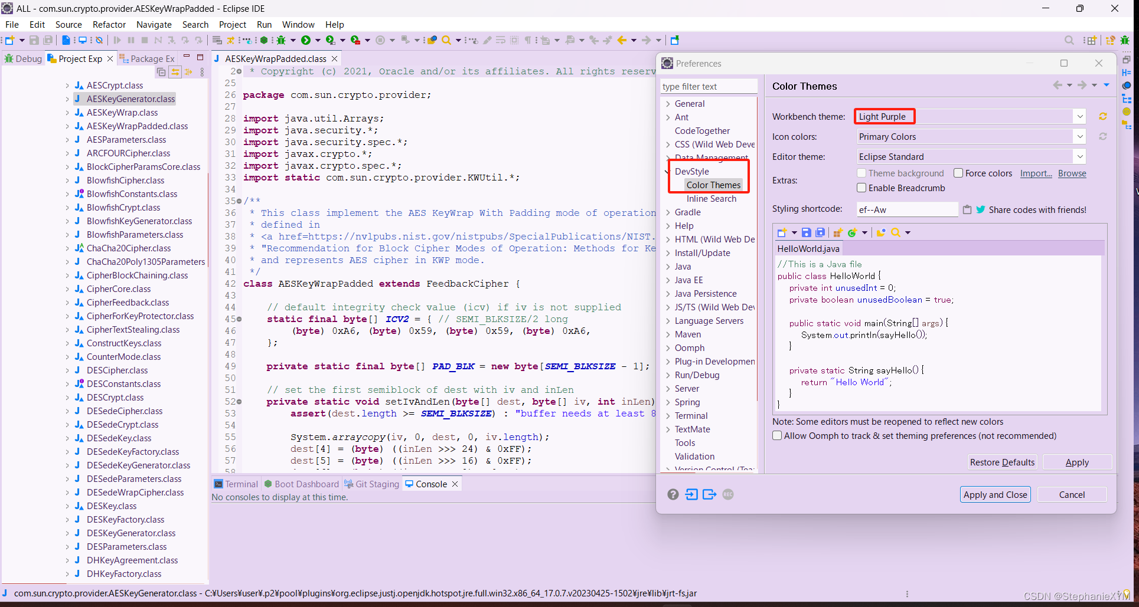The height and width of the screenshot is (607, 1139).
Task: Enable the Force colors checkbox
Action: coord(958,173)
